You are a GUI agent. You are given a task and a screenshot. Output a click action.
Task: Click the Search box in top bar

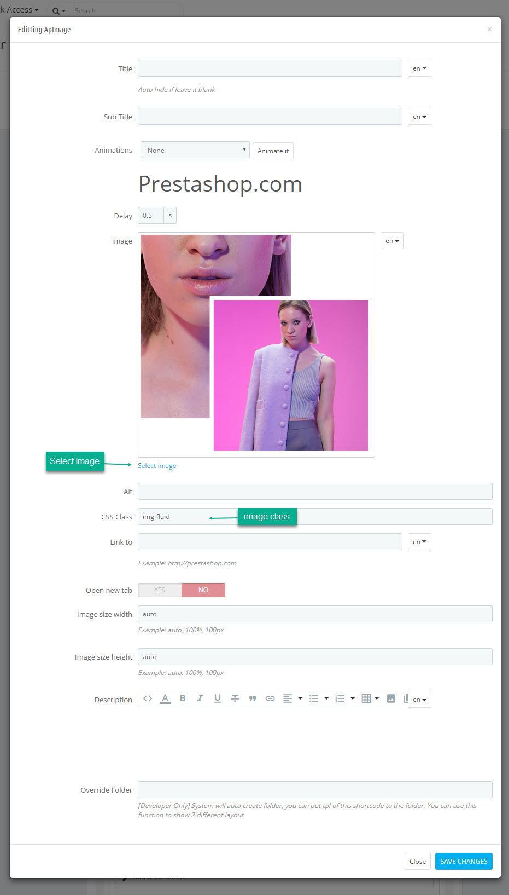pyautogui.click(x=126, y=11)
